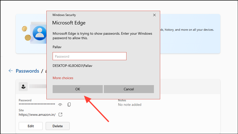Viewport: 238px width, 134px height.
Task: Cancel the Windows Security prompt
Action: [x=129, y=89]
